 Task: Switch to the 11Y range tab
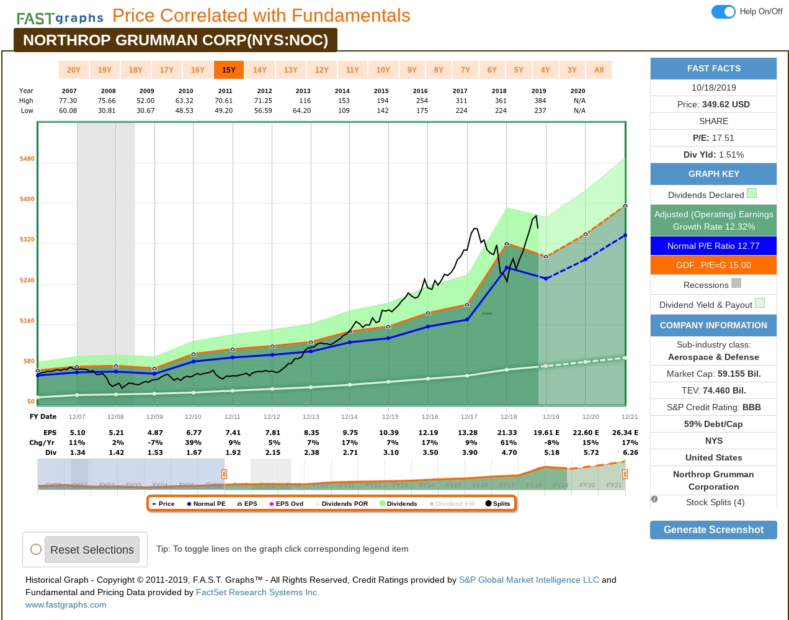tap(352, 70)
